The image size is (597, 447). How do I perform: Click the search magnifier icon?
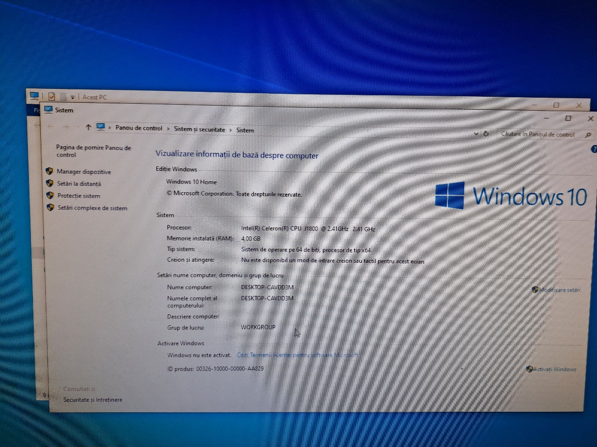[x=588, y=135]
